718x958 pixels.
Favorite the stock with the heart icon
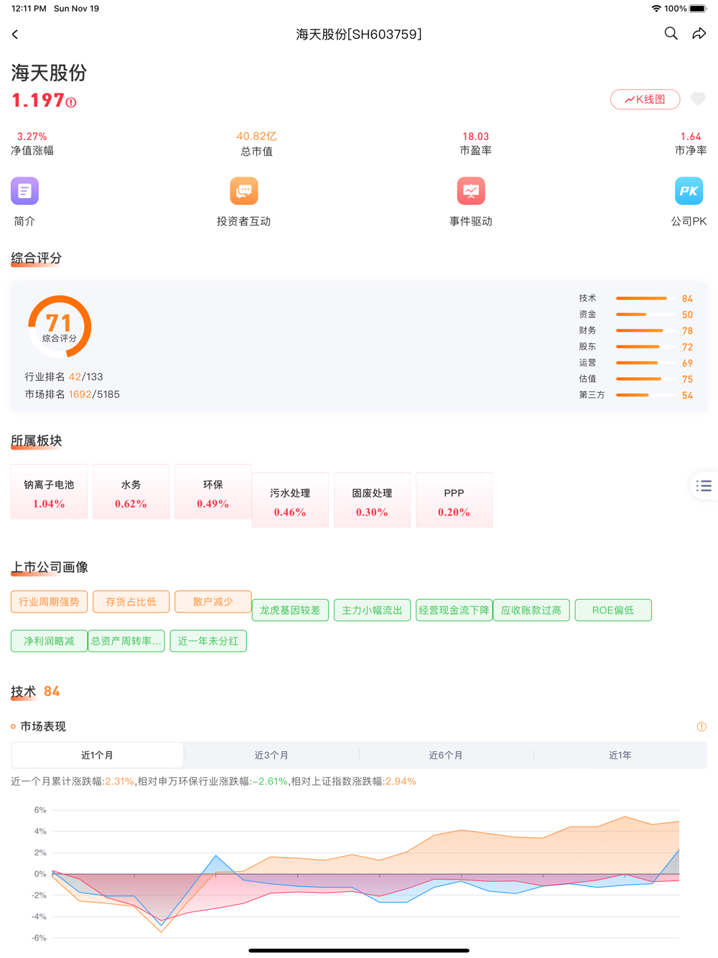pos(698,99)
